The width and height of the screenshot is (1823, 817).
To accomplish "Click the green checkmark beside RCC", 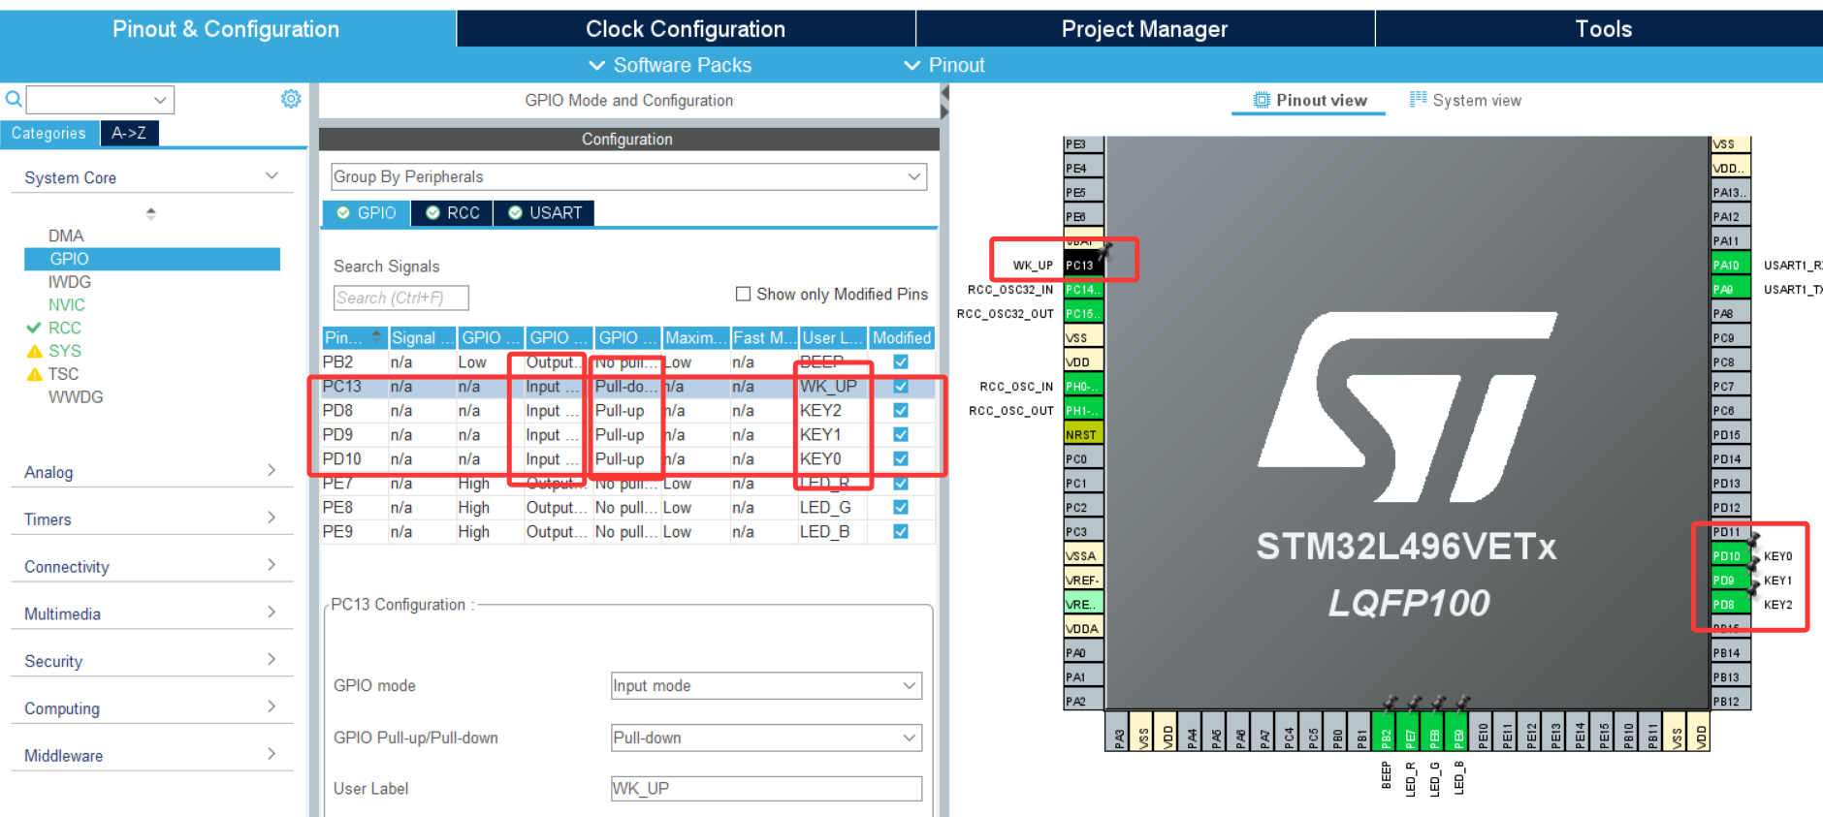I will (34, 328).
